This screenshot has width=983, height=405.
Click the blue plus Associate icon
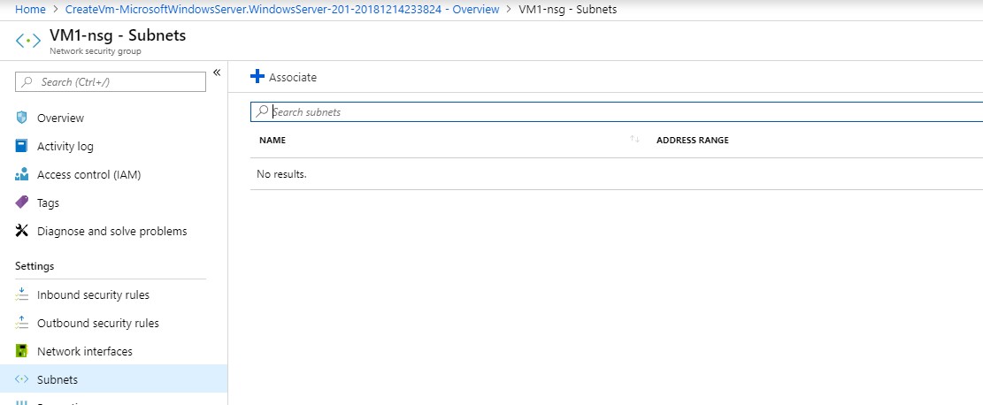click(x=257, y=76)
